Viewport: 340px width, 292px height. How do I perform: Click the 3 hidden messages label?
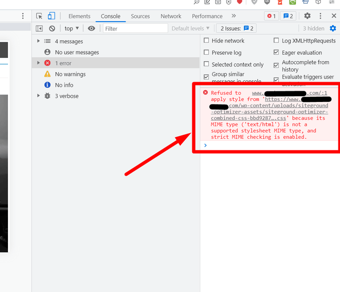click(313, 28)
